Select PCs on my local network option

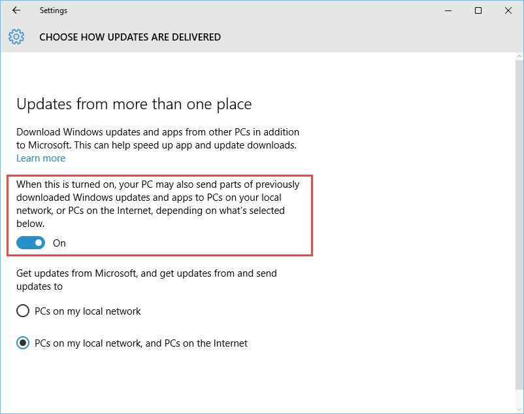point(23,311)
